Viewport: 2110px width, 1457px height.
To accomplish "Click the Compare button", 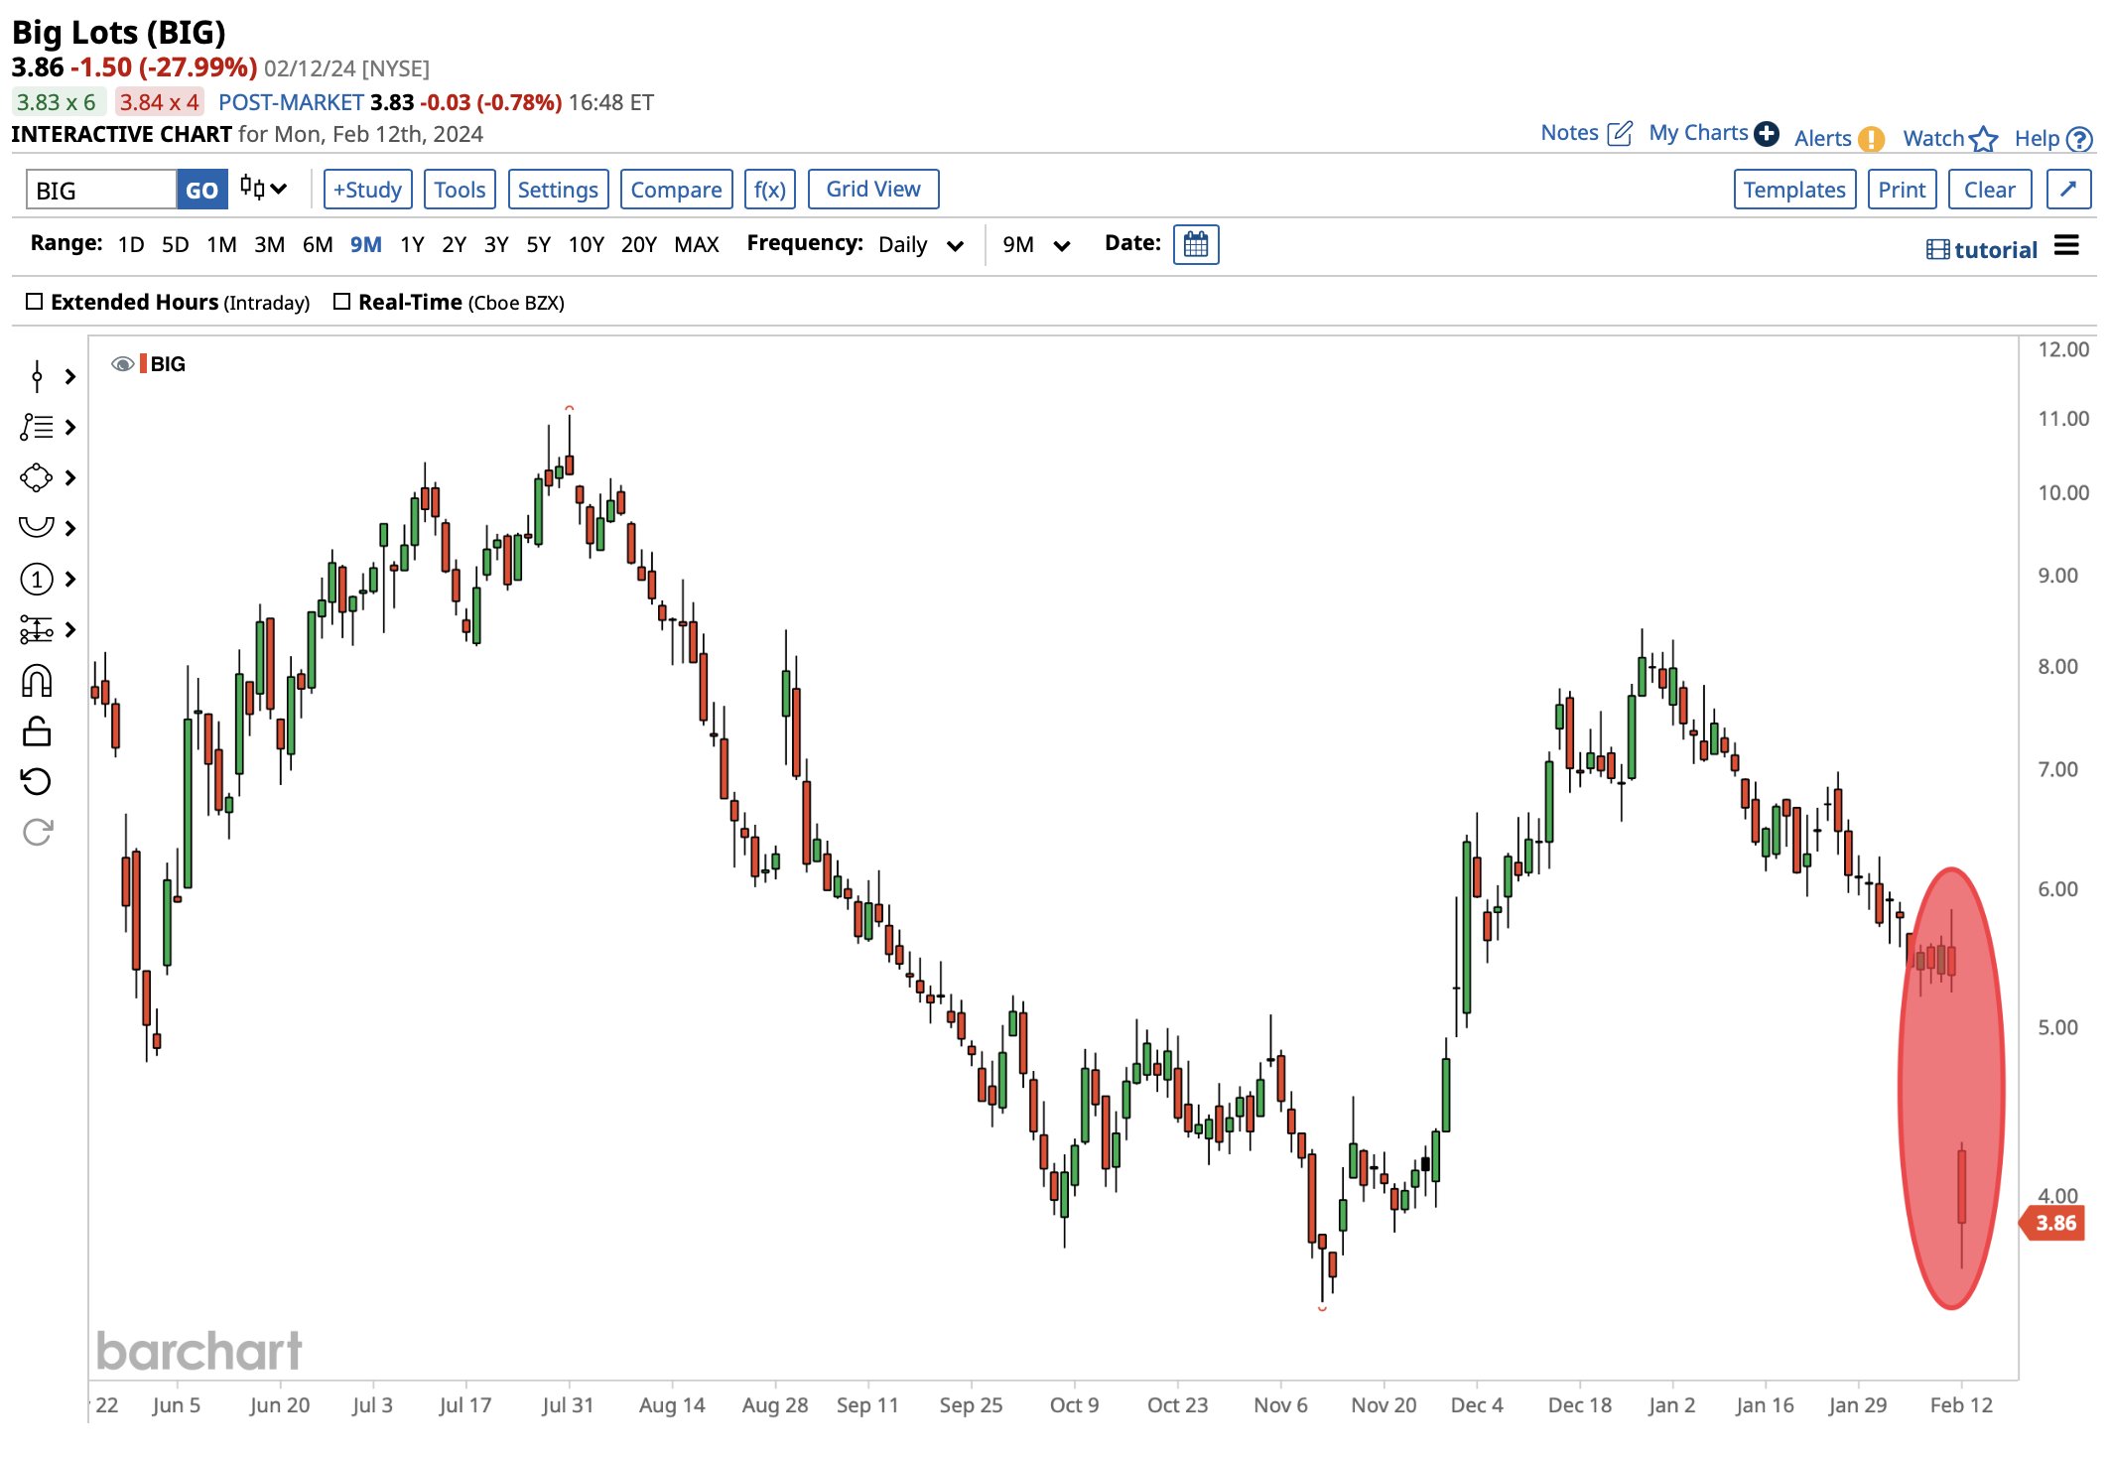I will tap(676, 189).
